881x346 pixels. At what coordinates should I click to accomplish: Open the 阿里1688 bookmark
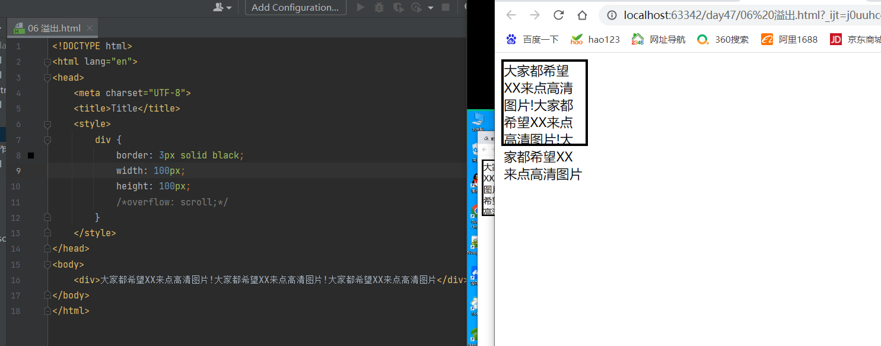pyautogui.click(x=789, y=39)
